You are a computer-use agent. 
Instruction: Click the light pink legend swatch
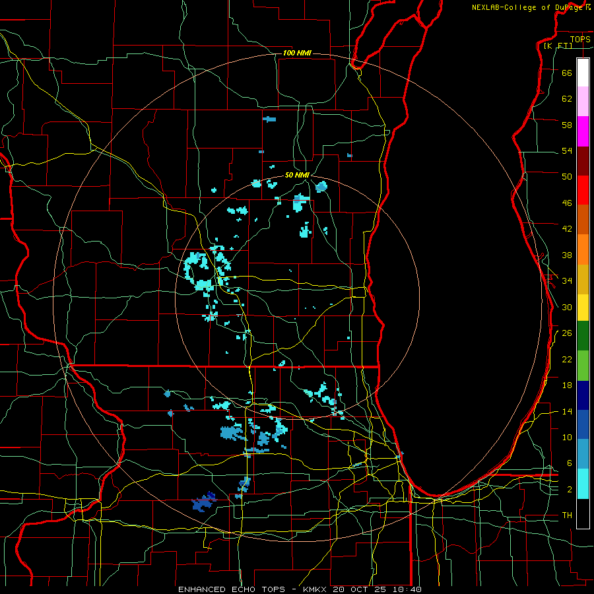point(583,101)
